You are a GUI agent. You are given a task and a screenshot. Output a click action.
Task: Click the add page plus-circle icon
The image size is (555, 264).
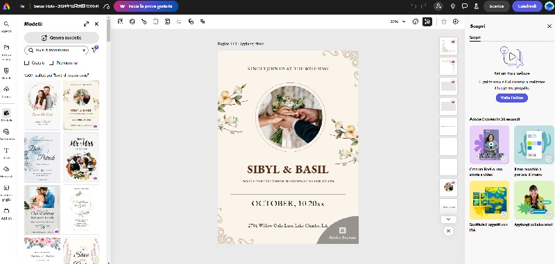[x=456, y=21]
